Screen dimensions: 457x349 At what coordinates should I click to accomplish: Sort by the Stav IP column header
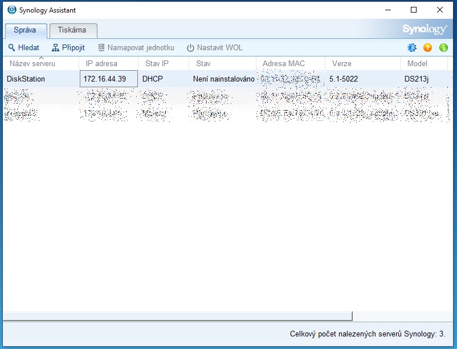(x=157, y=63)
